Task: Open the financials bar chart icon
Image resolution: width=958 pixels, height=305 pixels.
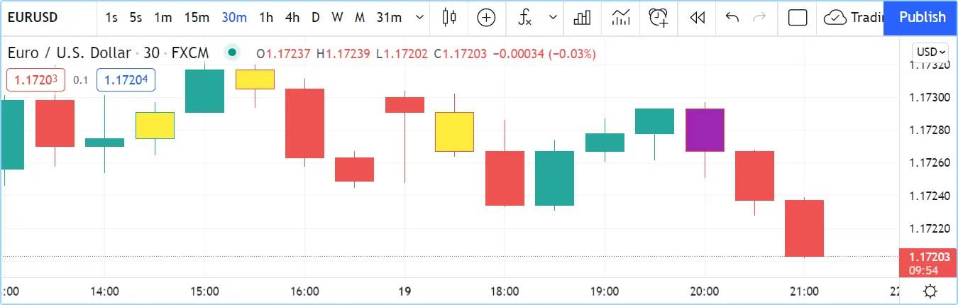Action: pyautogui.click(x=582, y=18)
